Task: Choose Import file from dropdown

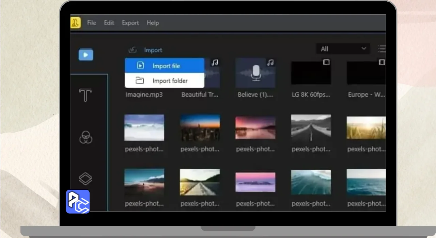Action: 165,66
